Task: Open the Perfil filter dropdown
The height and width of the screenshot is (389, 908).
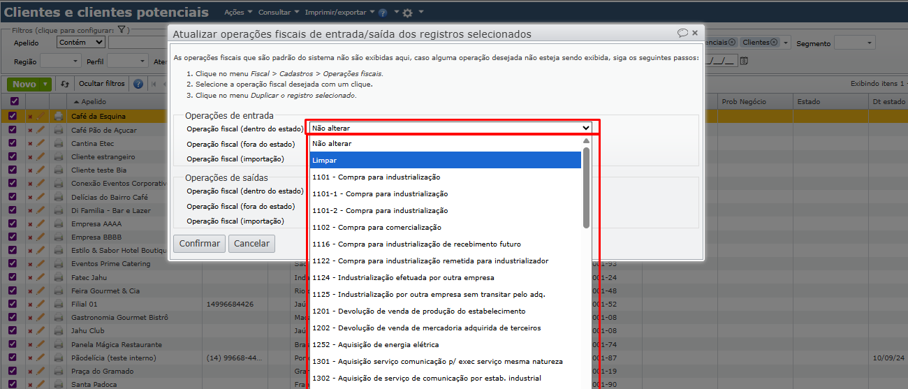Action: point(128,61)
